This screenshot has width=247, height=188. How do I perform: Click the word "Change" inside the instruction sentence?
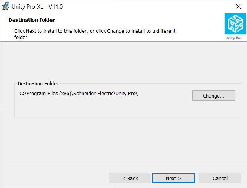116,31
